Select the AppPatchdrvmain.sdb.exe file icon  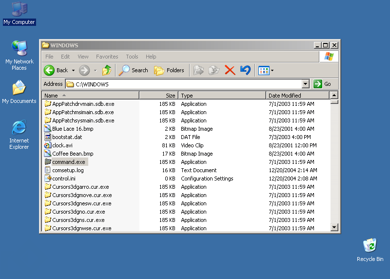coord(47,104)
